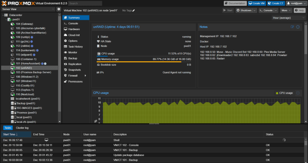The width and height of the screenshot is (308, 163).
Task: Open the Shutdown options dropdown arrow
Action: point(254,11)
